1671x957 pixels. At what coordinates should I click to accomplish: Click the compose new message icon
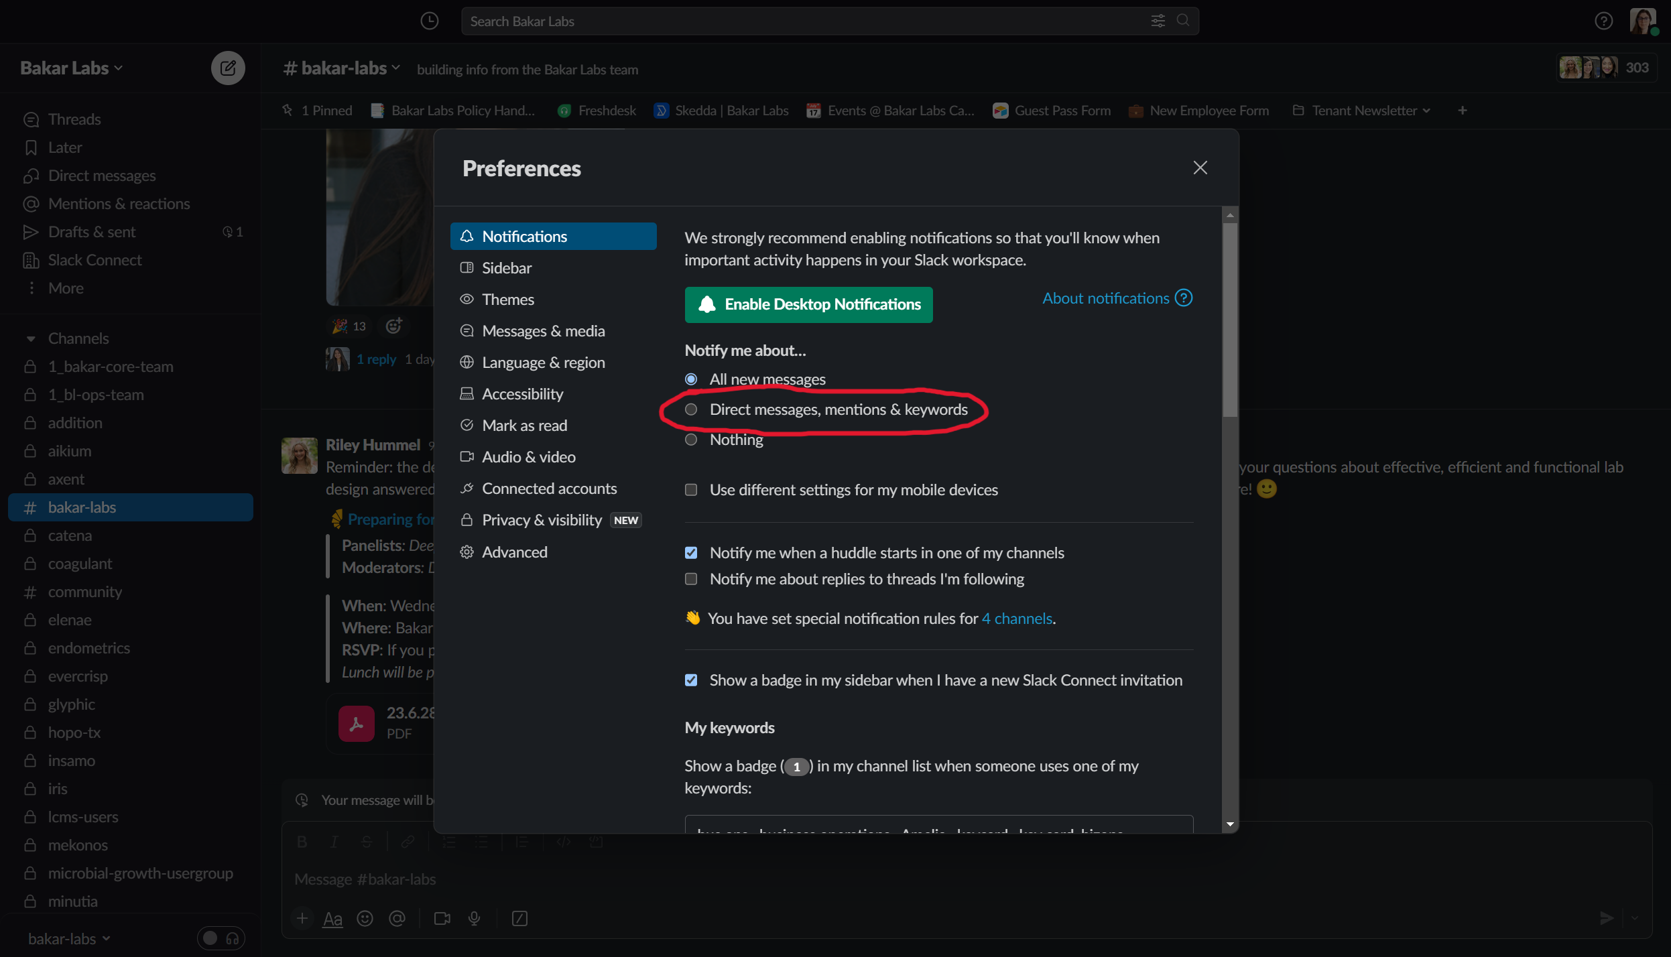[x=228, y=68]
